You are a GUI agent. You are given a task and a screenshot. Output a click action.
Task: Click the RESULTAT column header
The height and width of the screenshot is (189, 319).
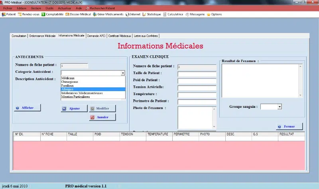291,134
